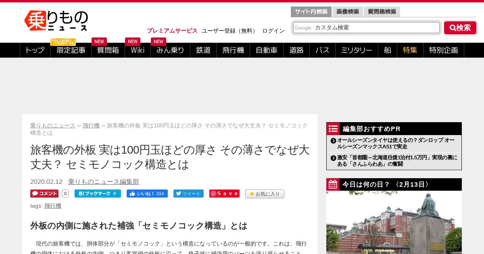Open 道路 navigation category
484x254 pixels.
tap(296, 50)
